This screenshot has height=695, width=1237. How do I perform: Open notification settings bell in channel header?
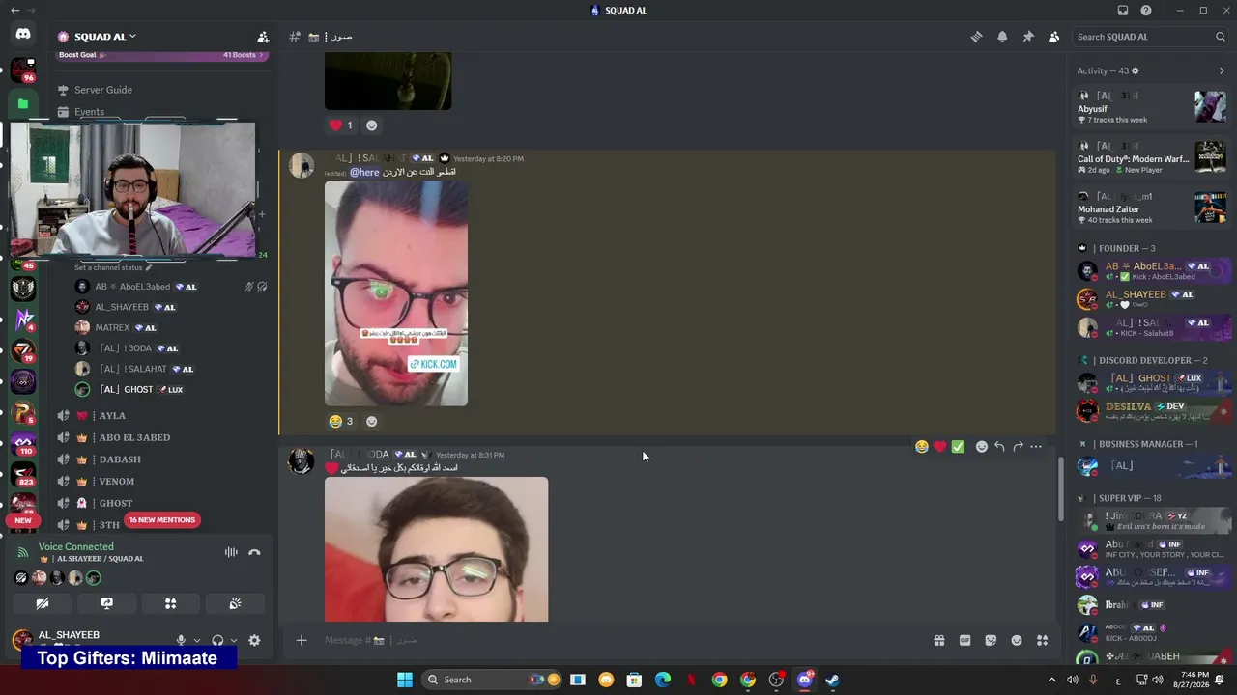click(1002, 37)
